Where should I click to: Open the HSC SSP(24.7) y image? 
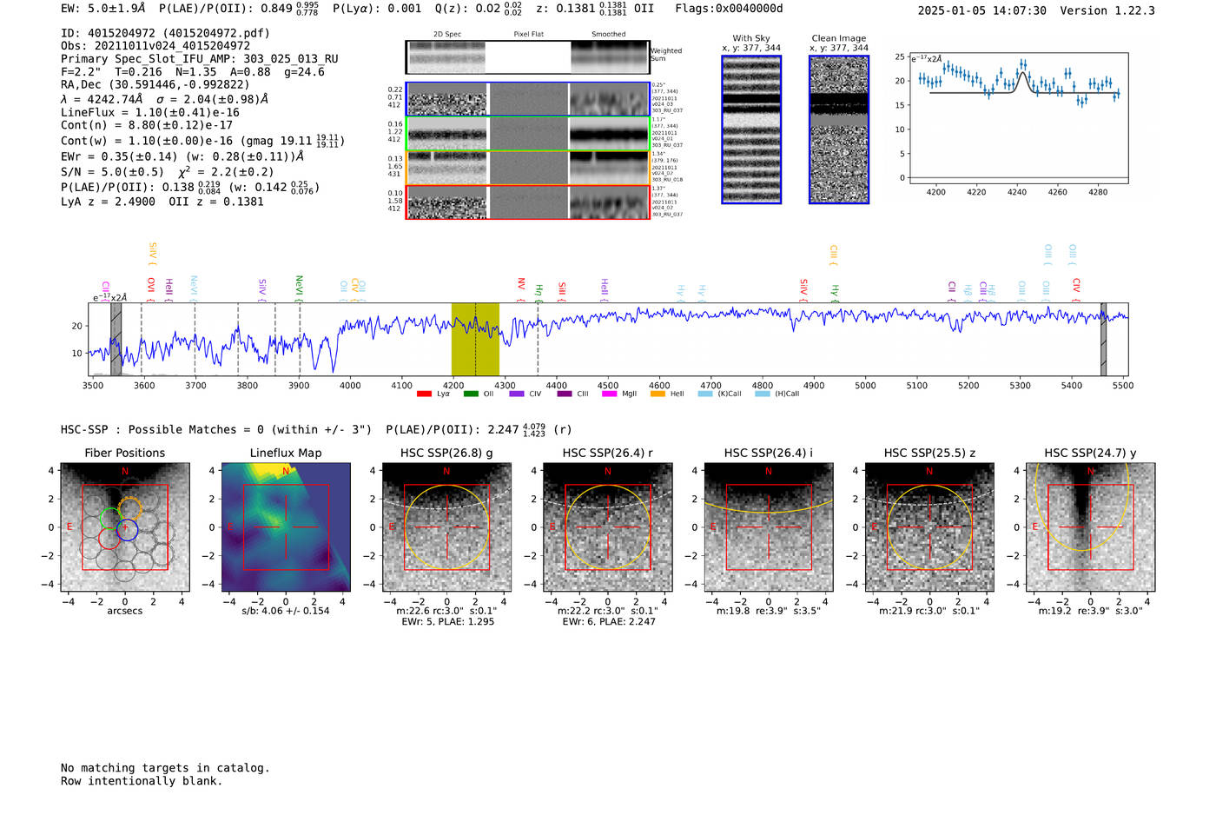[1091, 527]
